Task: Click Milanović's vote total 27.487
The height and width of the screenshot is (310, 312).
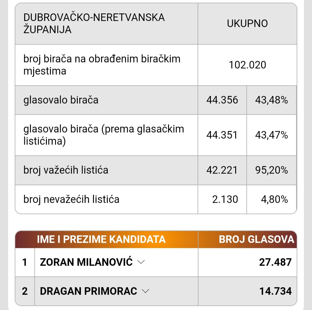Action: click(275, 262)
